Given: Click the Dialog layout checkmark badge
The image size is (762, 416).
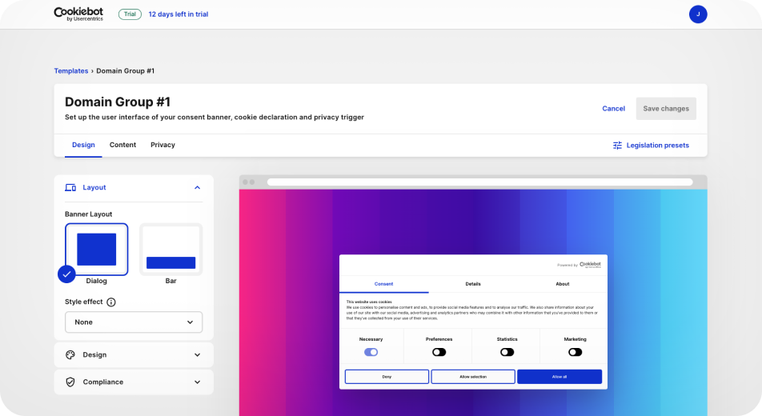Looking at the screenshot, I should (x=66, y=274).
